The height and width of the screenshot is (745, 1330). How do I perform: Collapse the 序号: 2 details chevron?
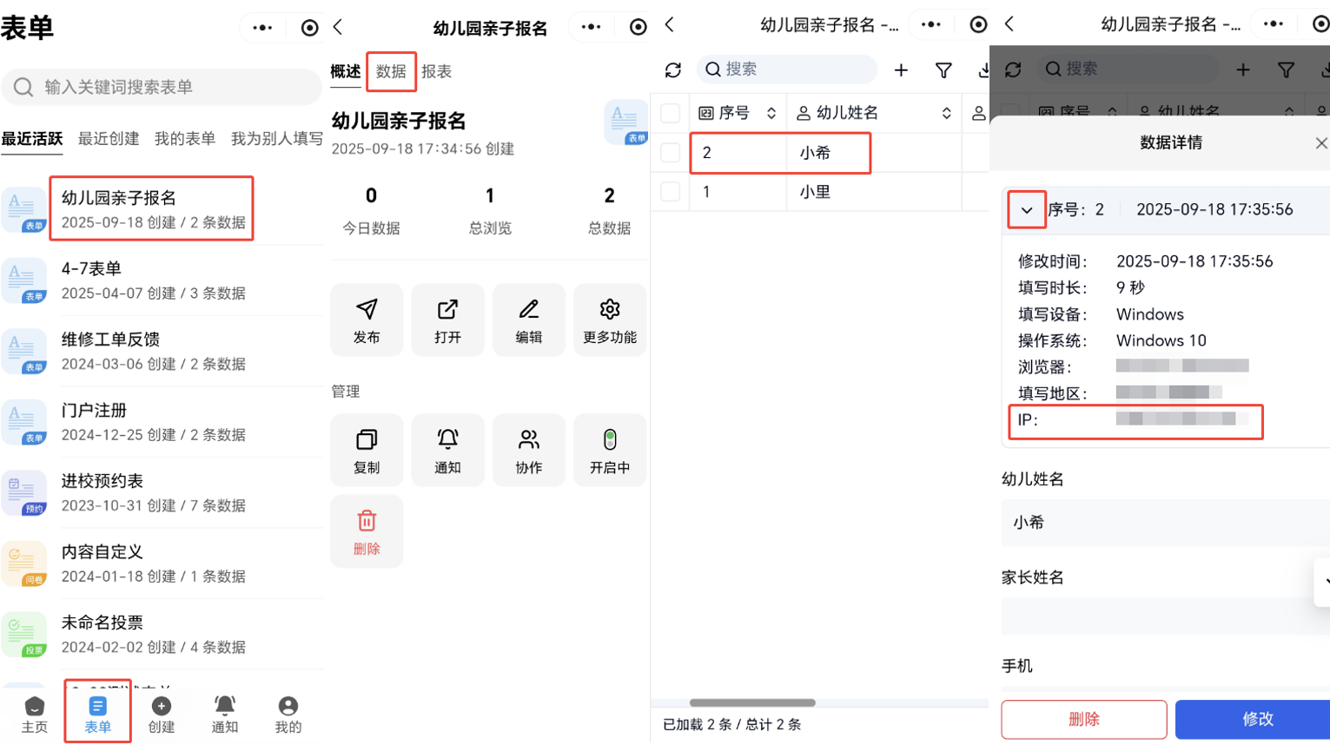tap(1027, 210)
